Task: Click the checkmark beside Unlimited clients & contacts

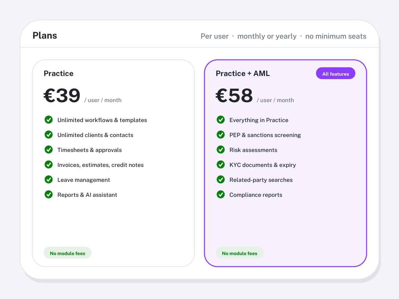Action: (x=49, y=135)
